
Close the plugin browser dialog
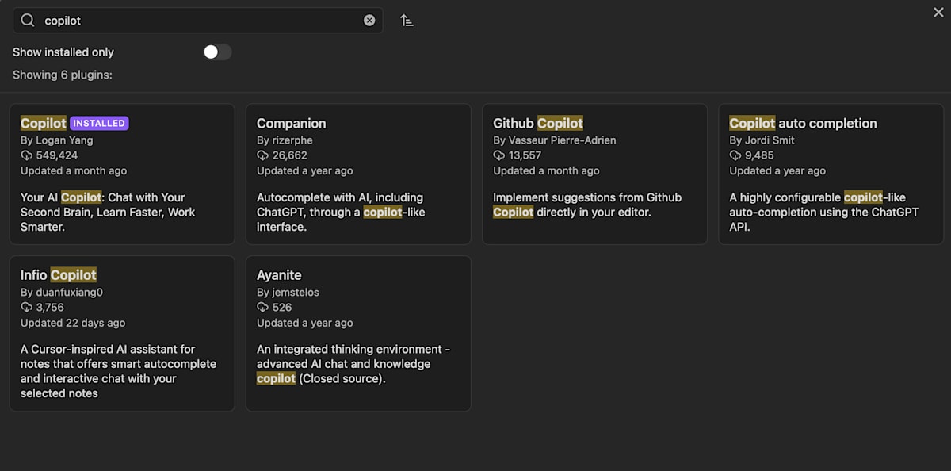pos(938,12)
